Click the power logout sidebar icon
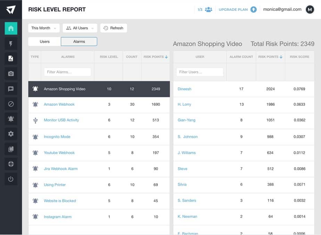 (x=11, y=179)
